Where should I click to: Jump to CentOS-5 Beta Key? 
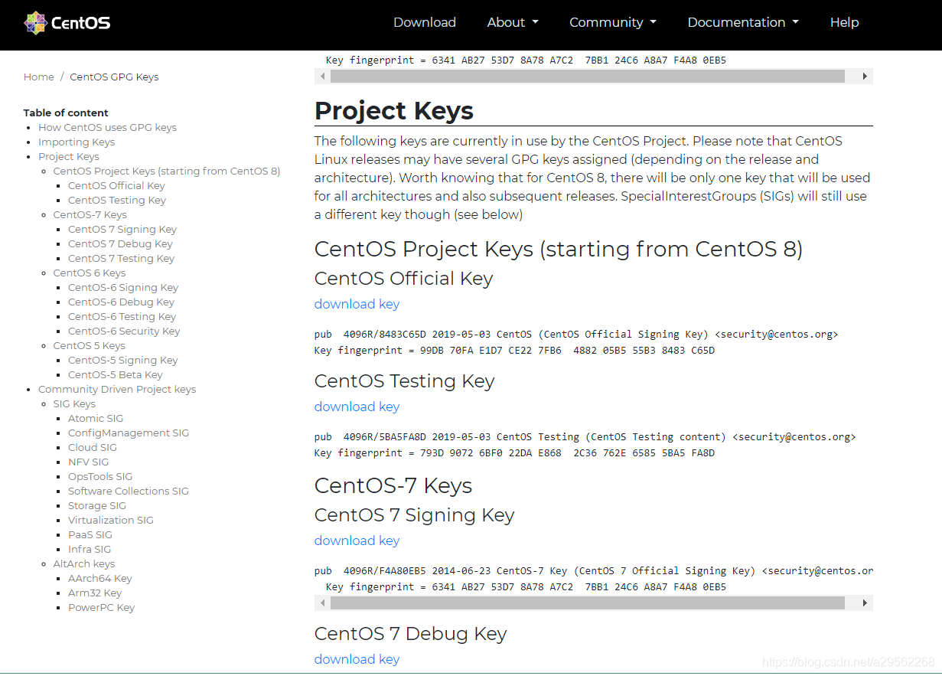click(x=116, y=375)
